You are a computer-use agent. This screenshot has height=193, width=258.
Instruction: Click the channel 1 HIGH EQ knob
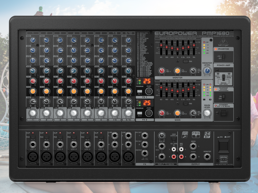click(x=33, y=40)
